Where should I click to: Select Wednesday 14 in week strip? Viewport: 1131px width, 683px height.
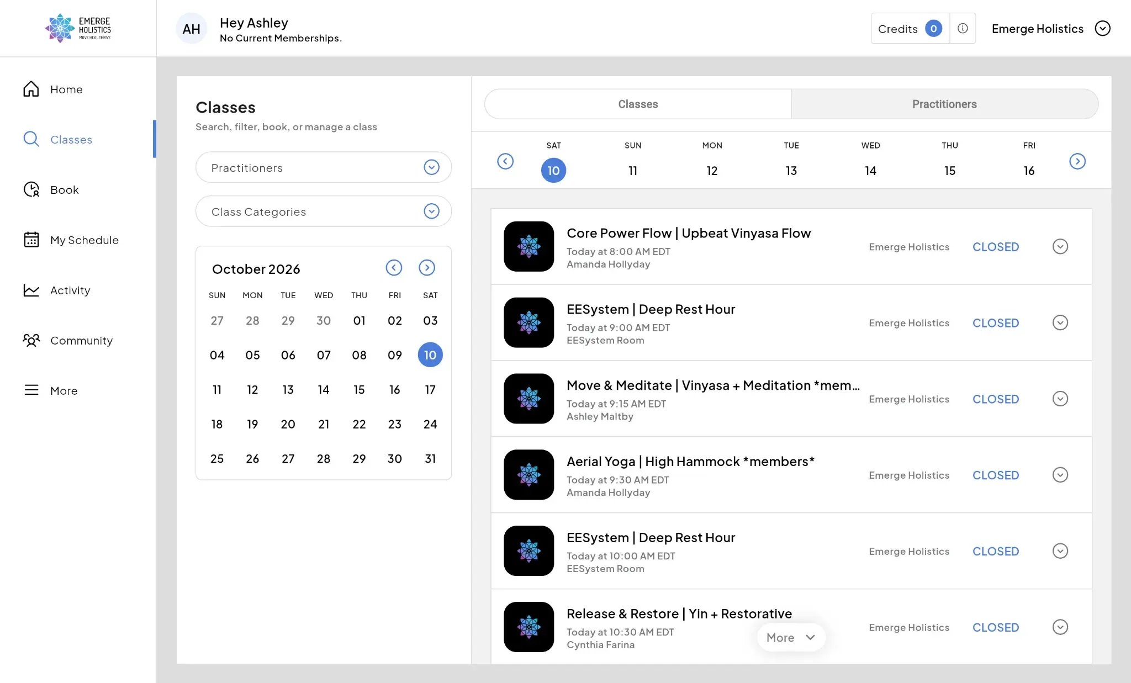[x=870, y=171]
